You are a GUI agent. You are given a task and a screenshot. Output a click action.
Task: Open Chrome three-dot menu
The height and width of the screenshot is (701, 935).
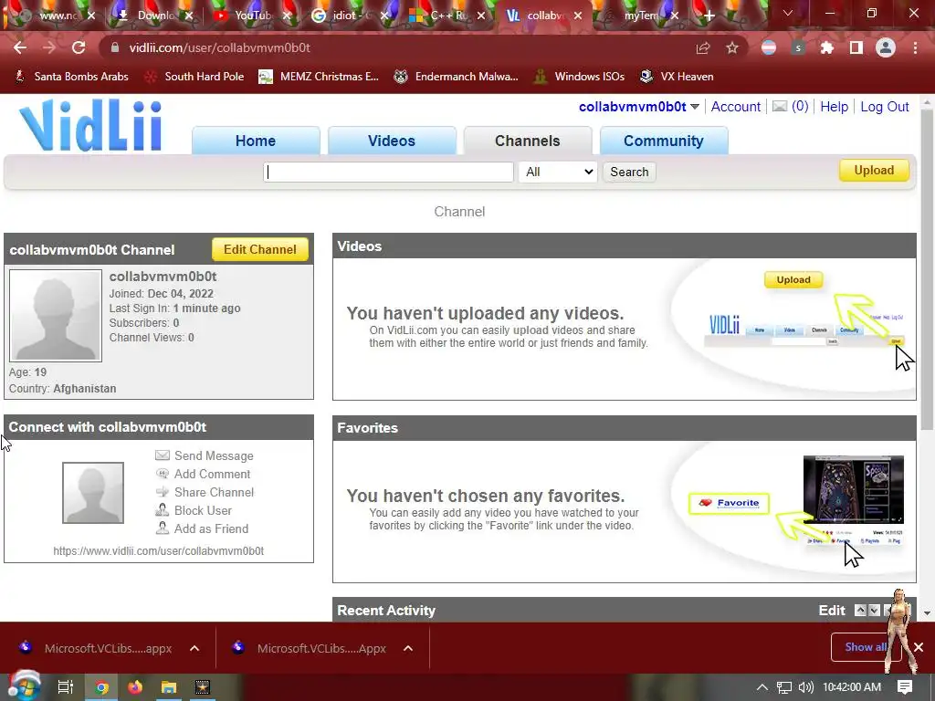(915, 48)
